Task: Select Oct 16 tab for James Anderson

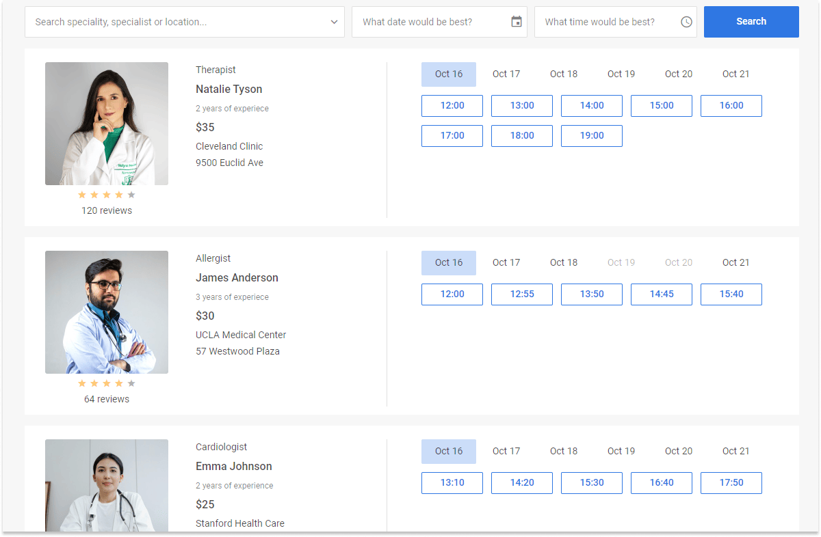Action: coord(449,262)
